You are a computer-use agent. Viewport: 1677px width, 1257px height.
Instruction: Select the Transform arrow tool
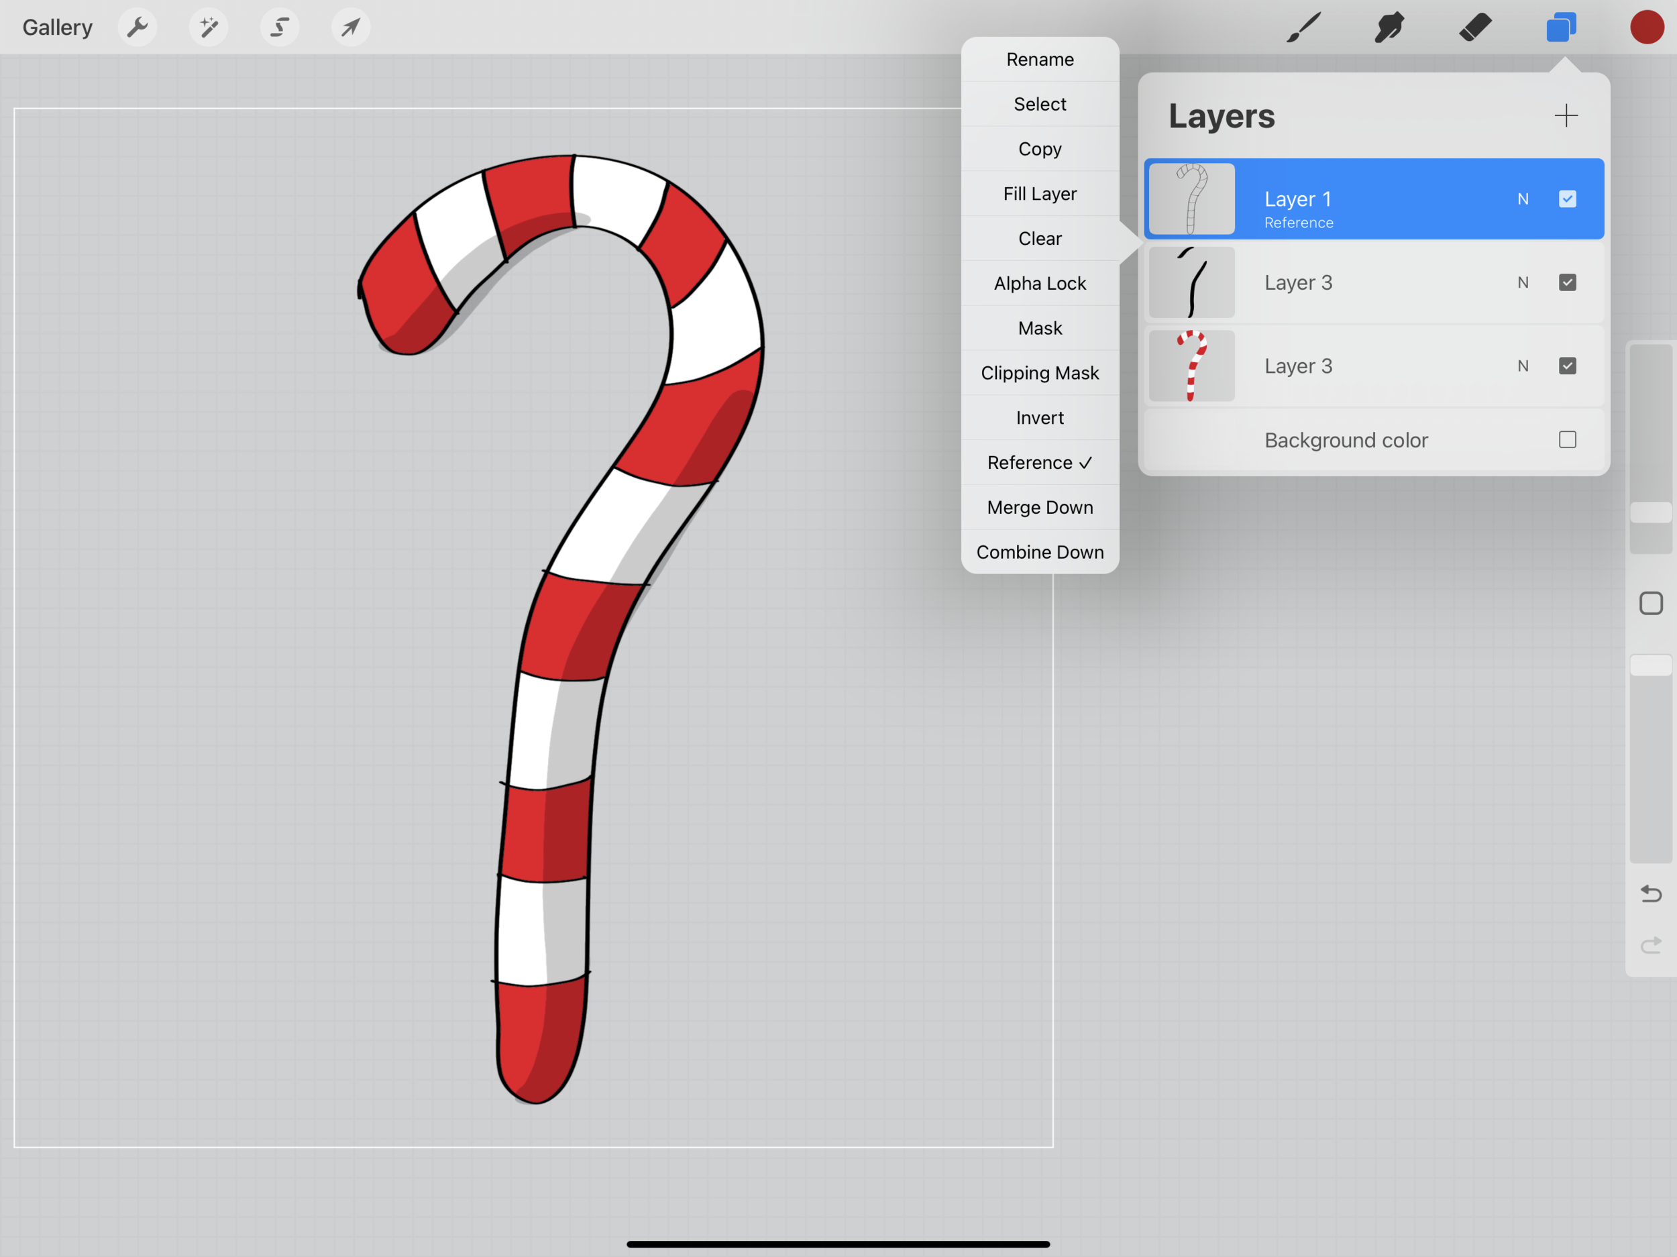[350, 28]
